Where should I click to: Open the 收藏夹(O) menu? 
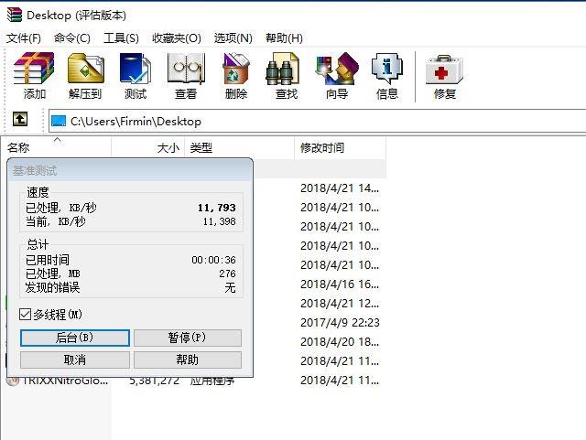pos(177,38)
